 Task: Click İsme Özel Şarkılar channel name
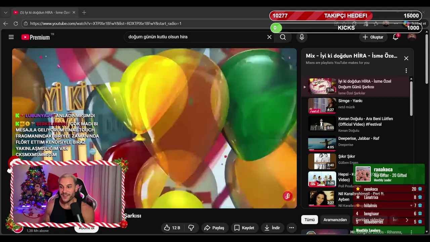point(352,93)
